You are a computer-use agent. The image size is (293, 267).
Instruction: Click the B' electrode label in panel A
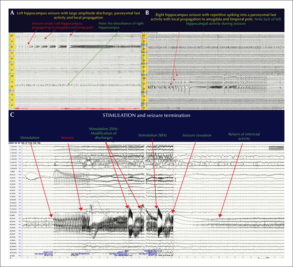12,47
